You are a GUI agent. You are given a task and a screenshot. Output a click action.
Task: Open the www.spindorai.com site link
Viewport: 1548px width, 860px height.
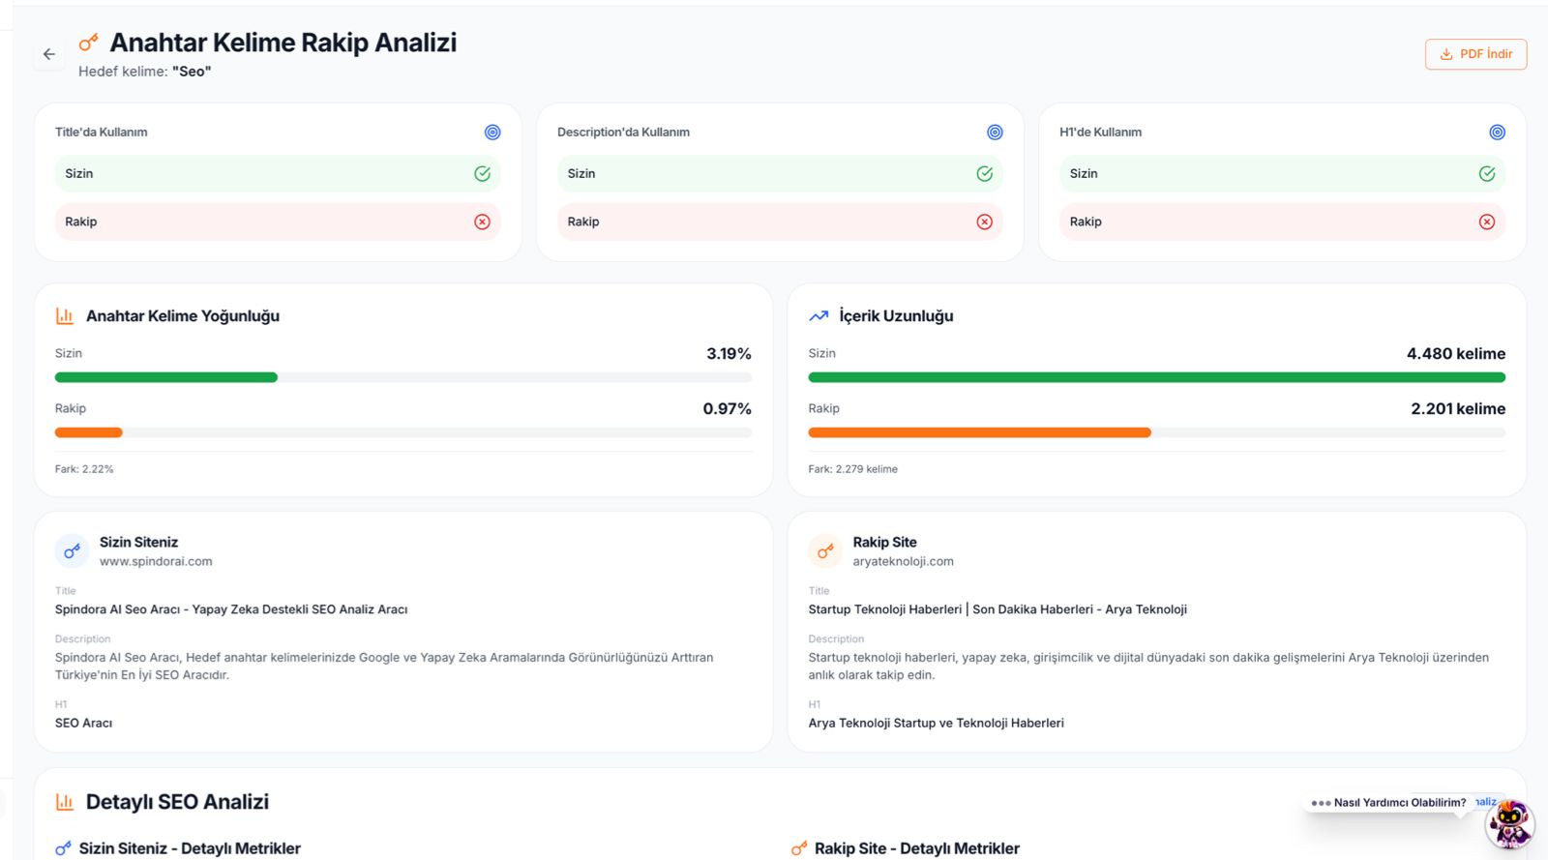(156, 561)
